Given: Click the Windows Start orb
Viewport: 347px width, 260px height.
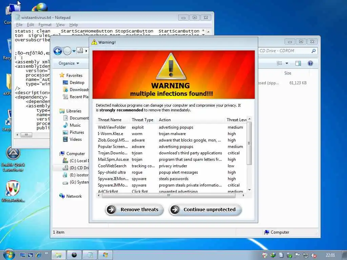Looking at the screenshot, I should click(x=9, y=255).
